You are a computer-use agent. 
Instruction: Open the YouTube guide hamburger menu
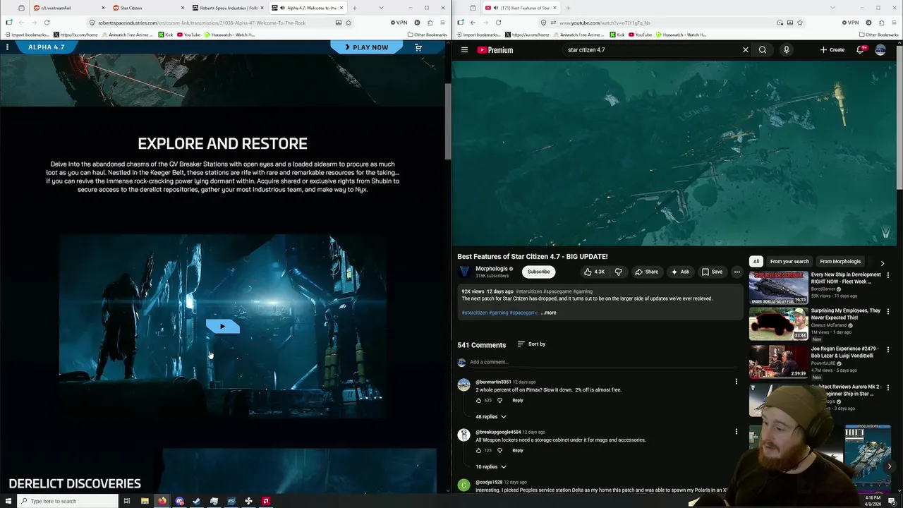coord(464,50)
